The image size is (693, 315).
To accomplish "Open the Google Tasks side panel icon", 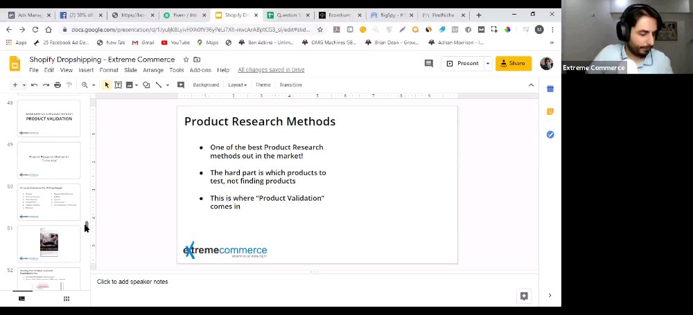I will click(x=550, y=134).
